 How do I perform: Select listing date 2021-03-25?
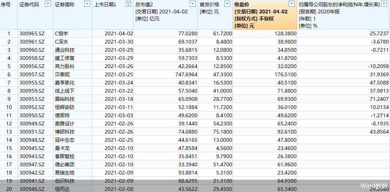tap(119, 74)
